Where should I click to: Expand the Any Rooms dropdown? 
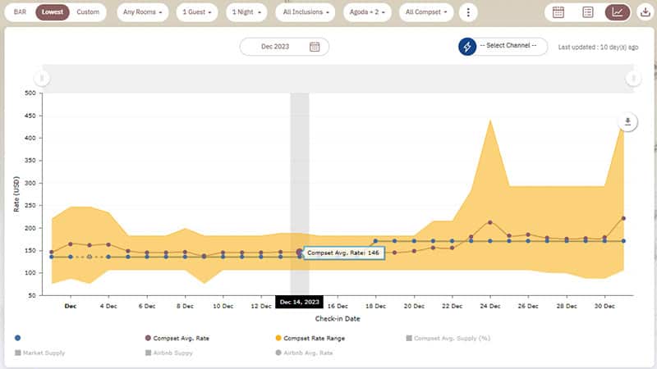(143, 12)
